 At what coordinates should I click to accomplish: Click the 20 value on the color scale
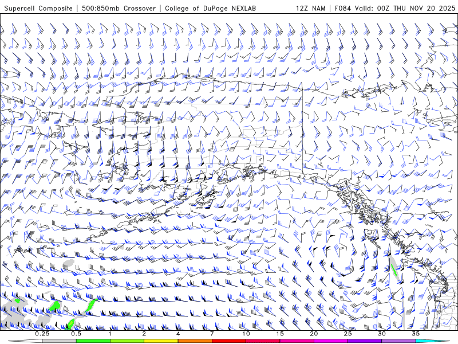tap(314, 334)
